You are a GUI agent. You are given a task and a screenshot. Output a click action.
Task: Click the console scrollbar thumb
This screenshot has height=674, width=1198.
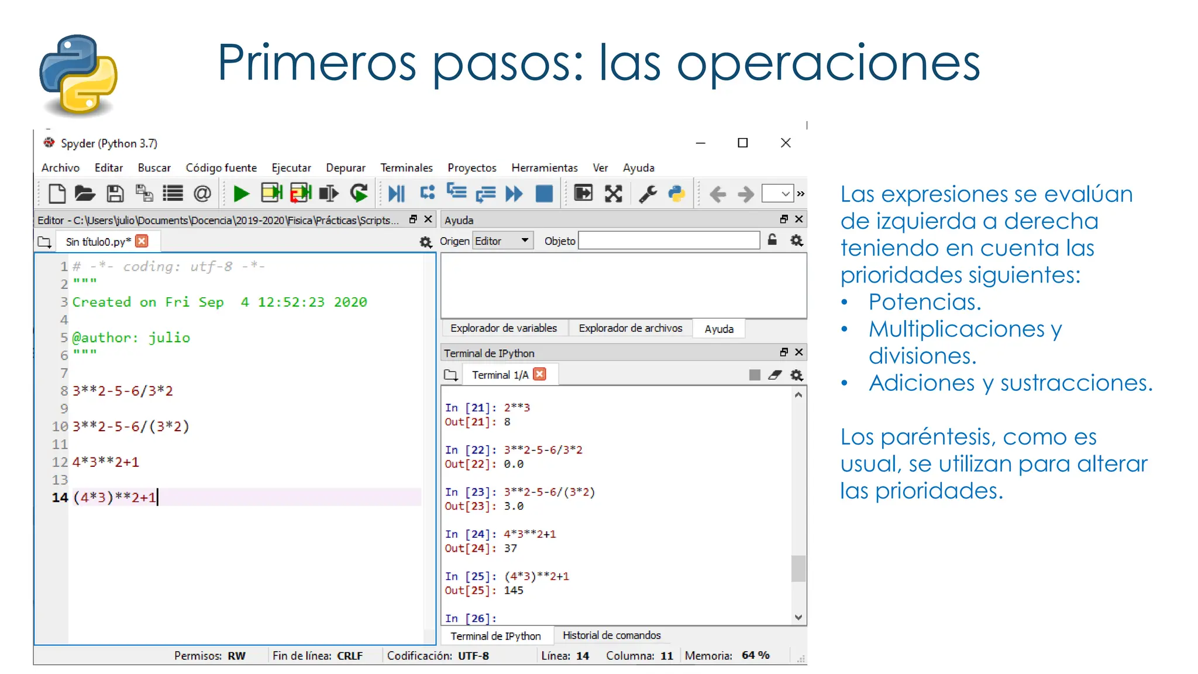pyautogui.click(x=798, y=568)
